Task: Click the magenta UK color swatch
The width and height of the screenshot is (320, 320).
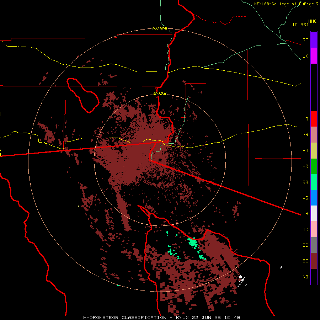Action: coord(314,56)
